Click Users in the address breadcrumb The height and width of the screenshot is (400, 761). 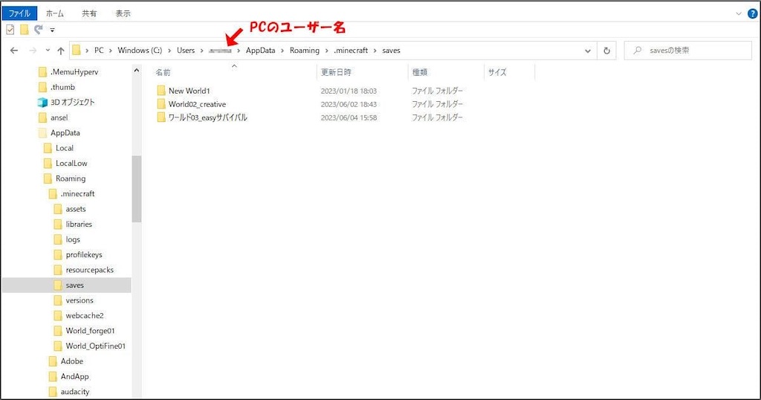(x=185, y=50)
